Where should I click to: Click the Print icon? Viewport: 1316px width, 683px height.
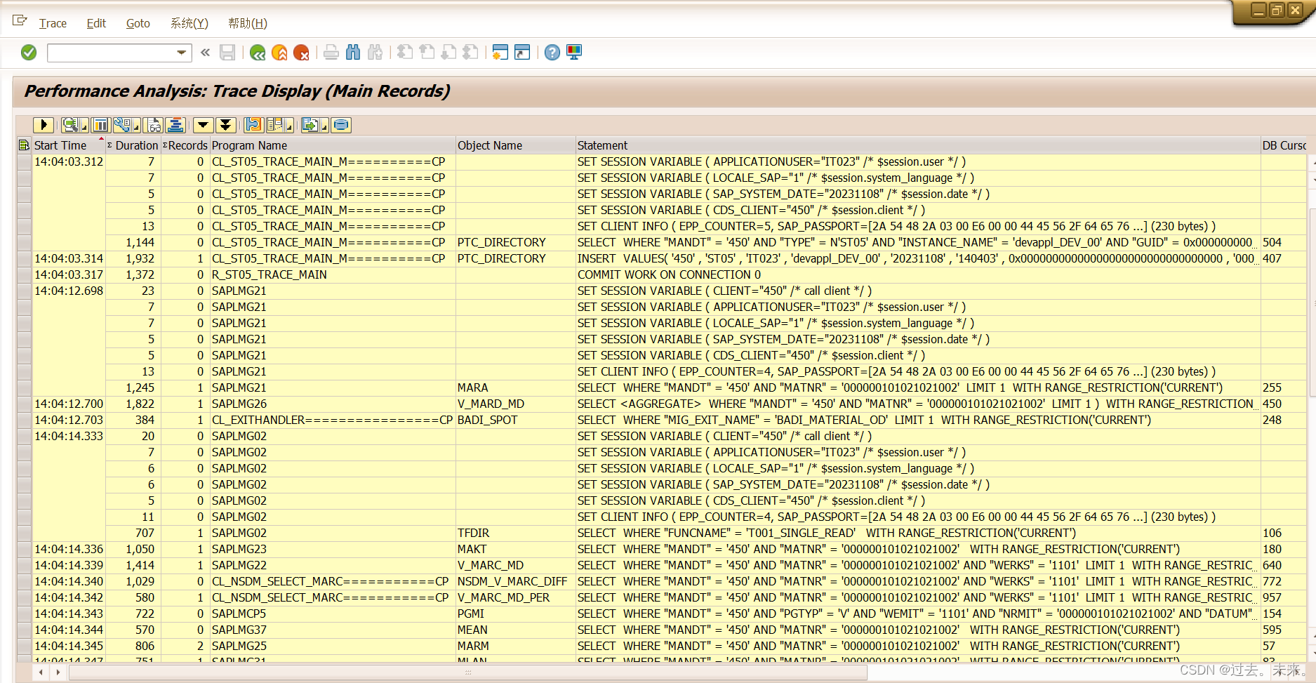coord(331,53)
